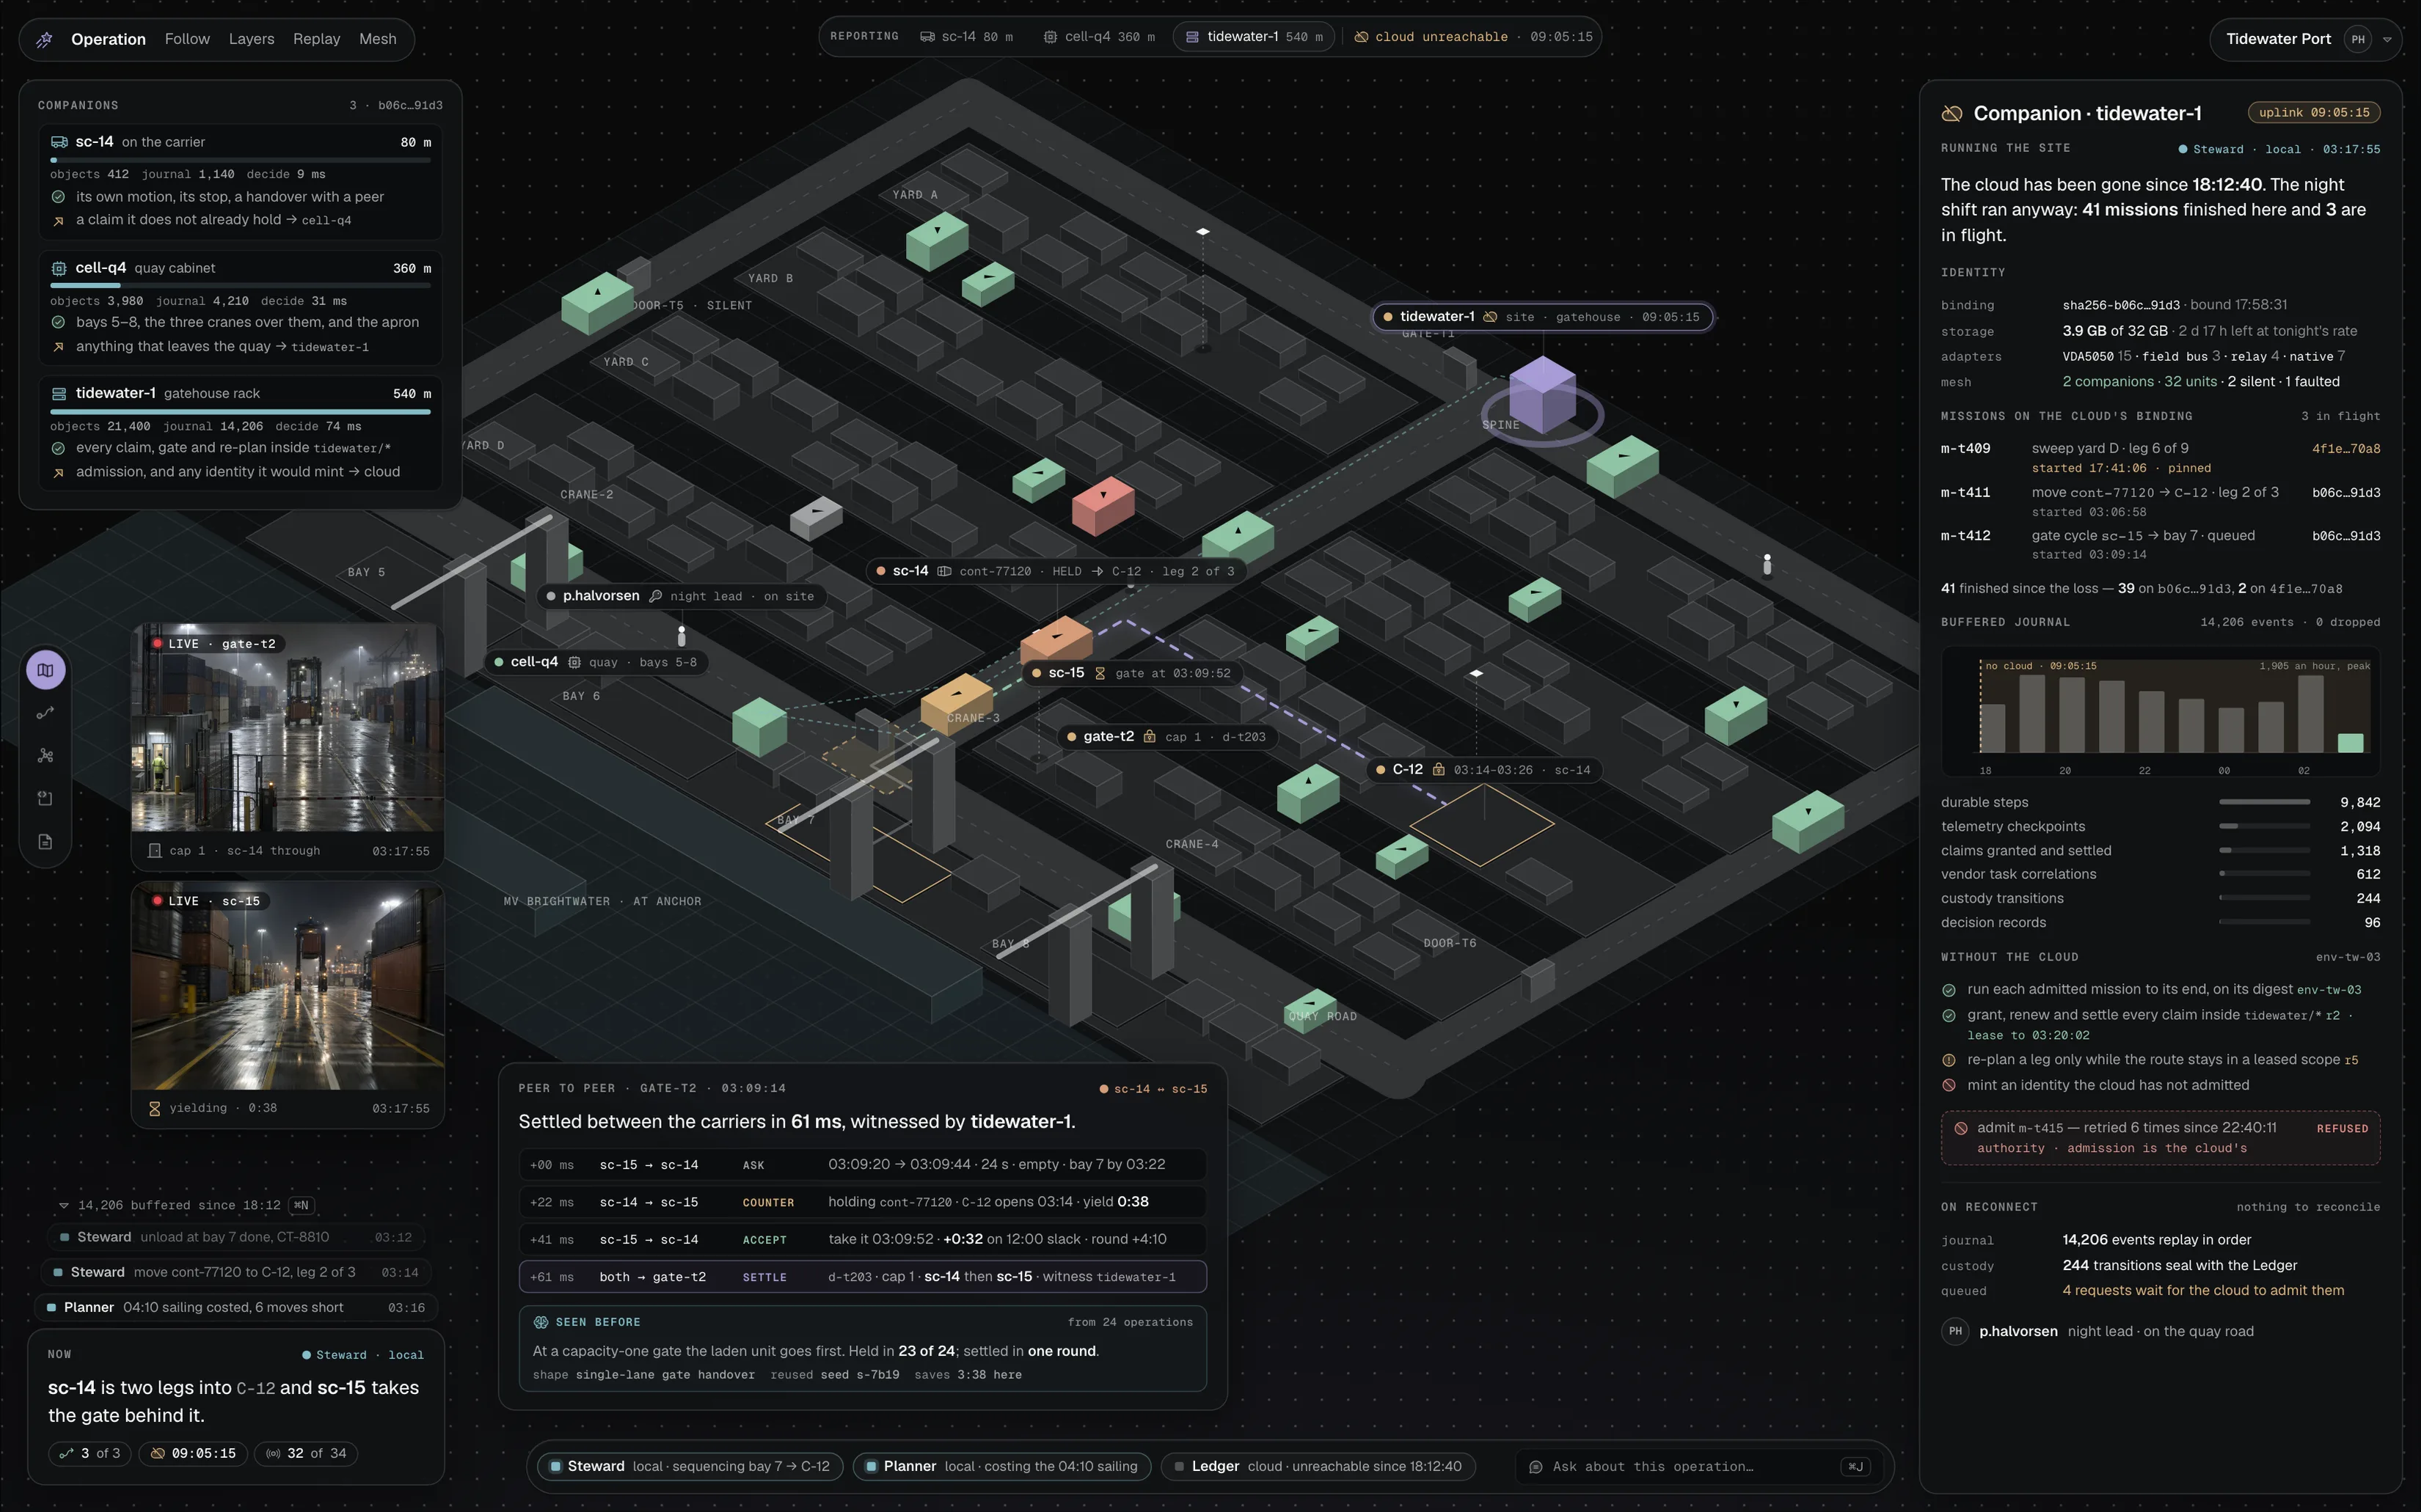Click the green 02 bar in journal chart
The image size is (2421, 1512).
(x=2350, y=743)
